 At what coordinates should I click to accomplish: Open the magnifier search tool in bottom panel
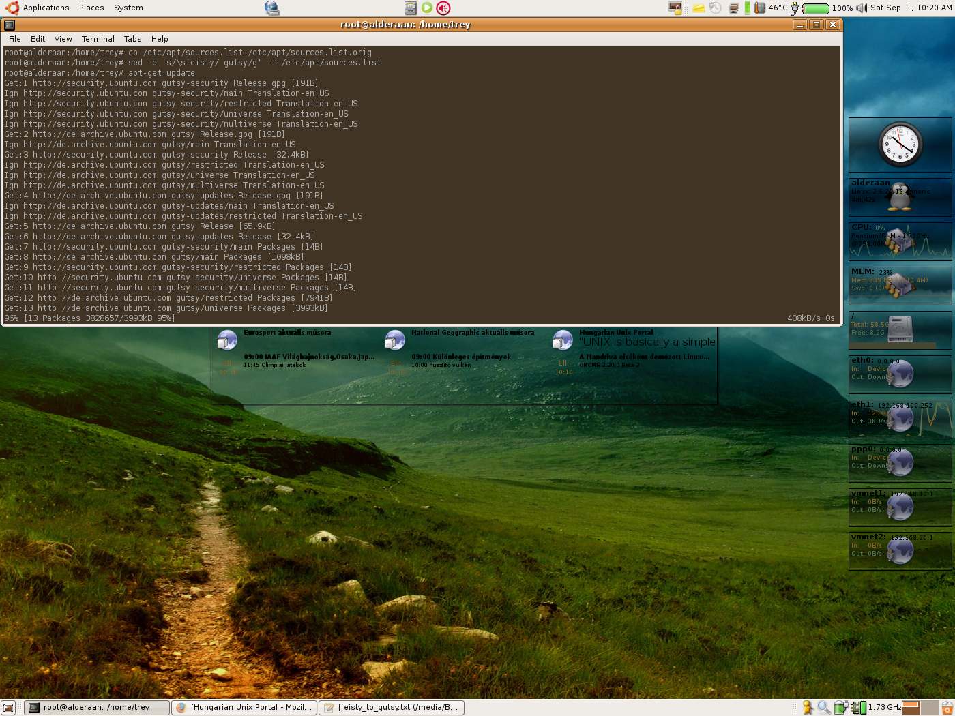coord(824,708)
